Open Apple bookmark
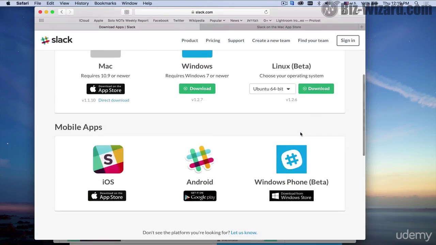 [x=98, y=20]
